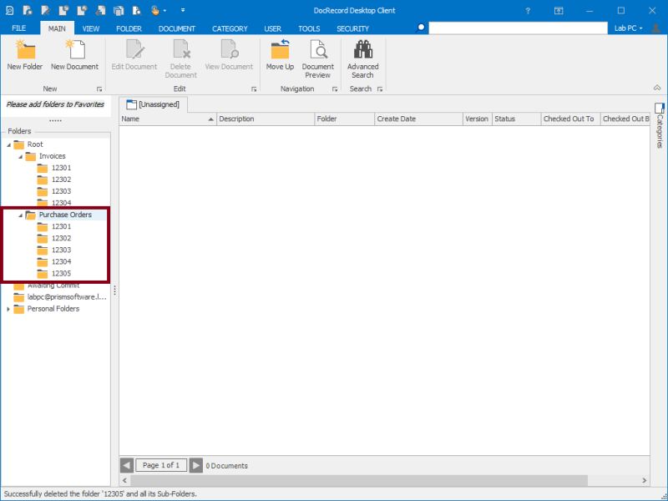Click the search magnifier icon beside the search box
668x501 pixels.
coord(421,28)
